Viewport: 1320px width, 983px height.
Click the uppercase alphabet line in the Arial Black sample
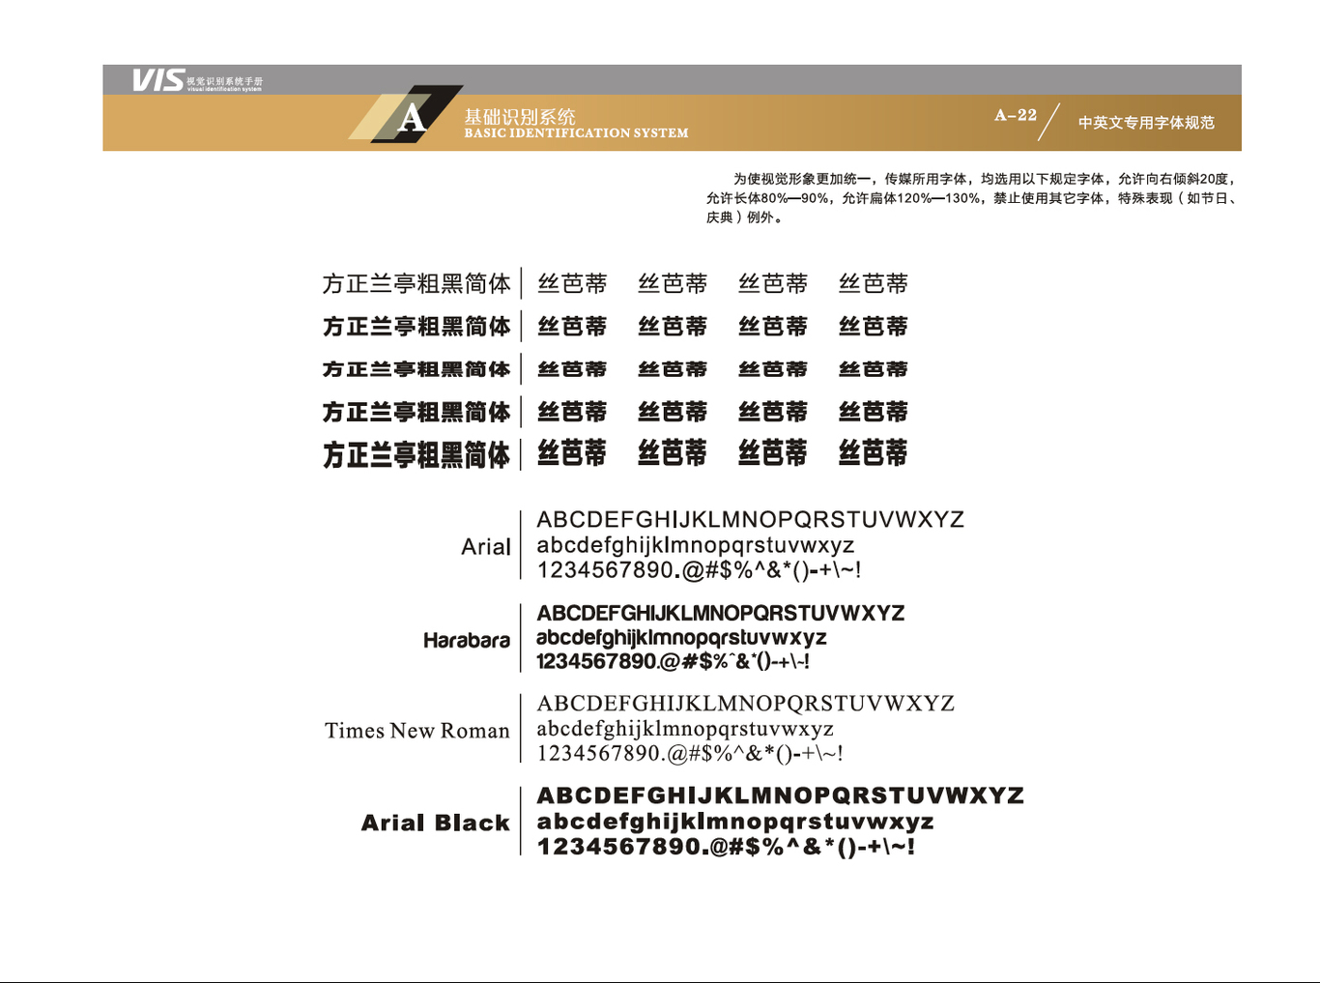(x=780, y=796)
